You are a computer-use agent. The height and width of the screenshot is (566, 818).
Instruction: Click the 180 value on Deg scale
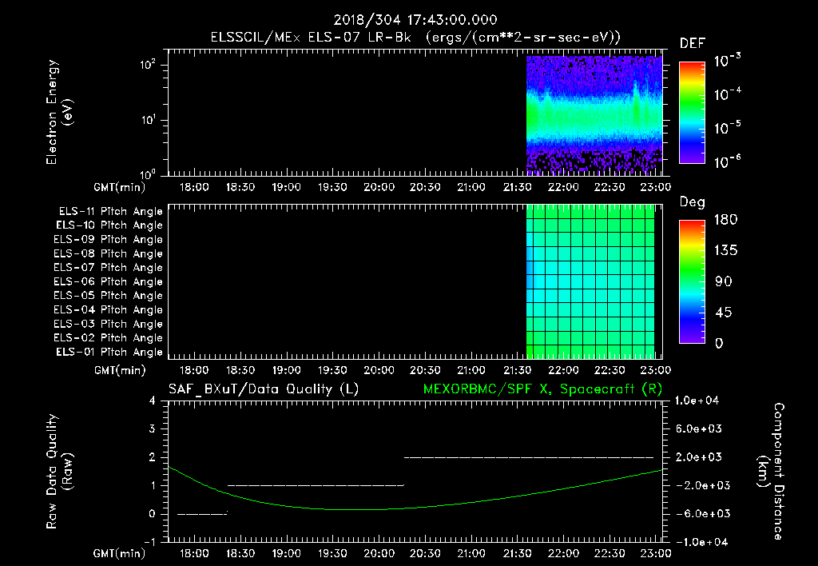(x=725, y=219)
